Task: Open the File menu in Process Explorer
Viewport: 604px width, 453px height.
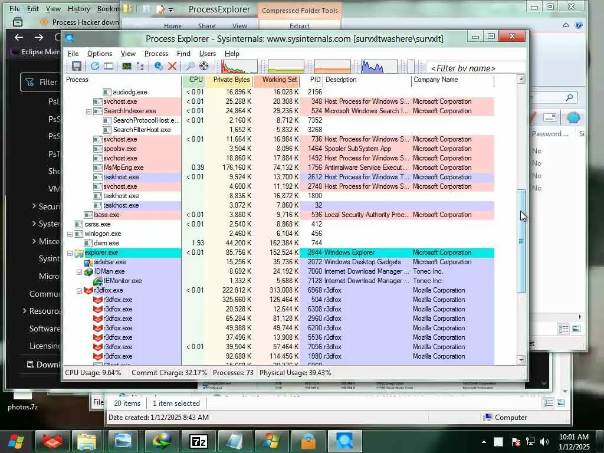Action: [x=73, y=54]
